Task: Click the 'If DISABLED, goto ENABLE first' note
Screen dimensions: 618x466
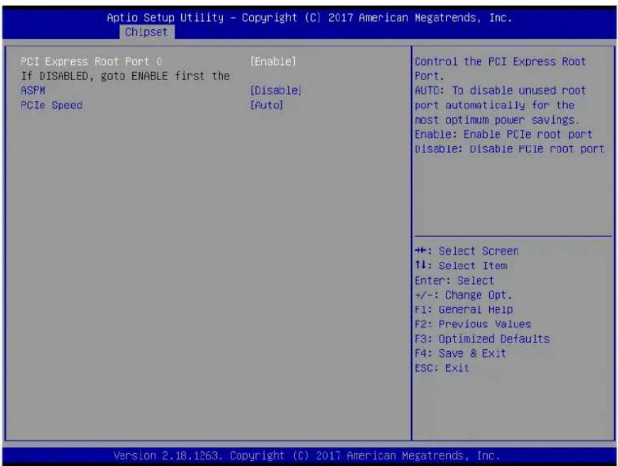Action: point(126,76)
